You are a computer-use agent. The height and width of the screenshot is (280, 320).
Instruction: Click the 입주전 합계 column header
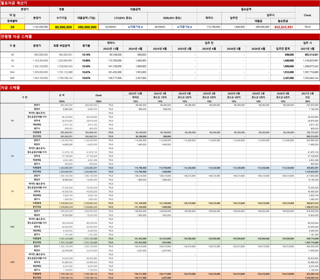(283, 49)
